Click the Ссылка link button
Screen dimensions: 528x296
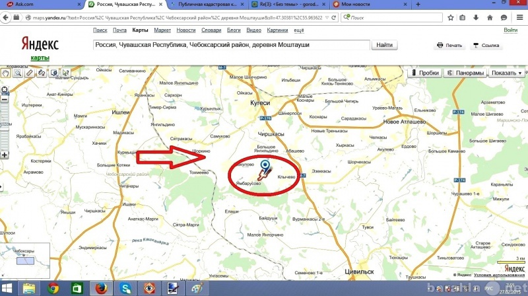point(486,45)
